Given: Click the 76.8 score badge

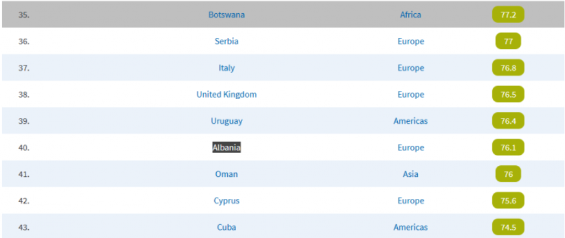Looking at the screenshot, I should [x=508, y=68].
